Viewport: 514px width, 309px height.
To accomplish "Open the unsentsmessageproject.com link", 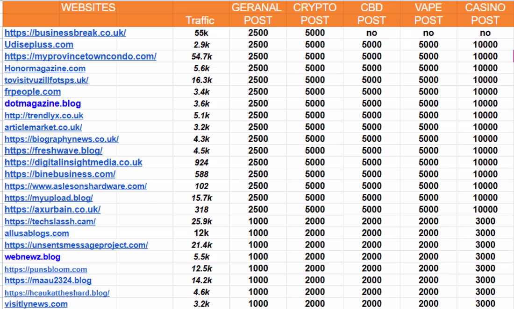I will pyautogui.click(x=76, y=245).
